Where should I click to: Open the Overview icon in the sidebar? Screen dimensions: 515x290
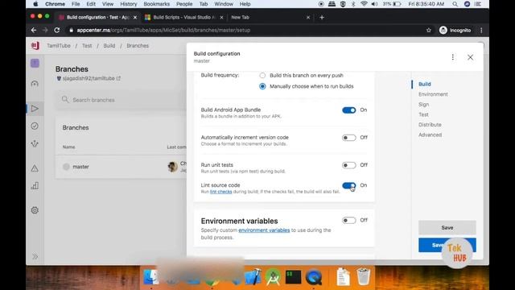pos(35,84)
